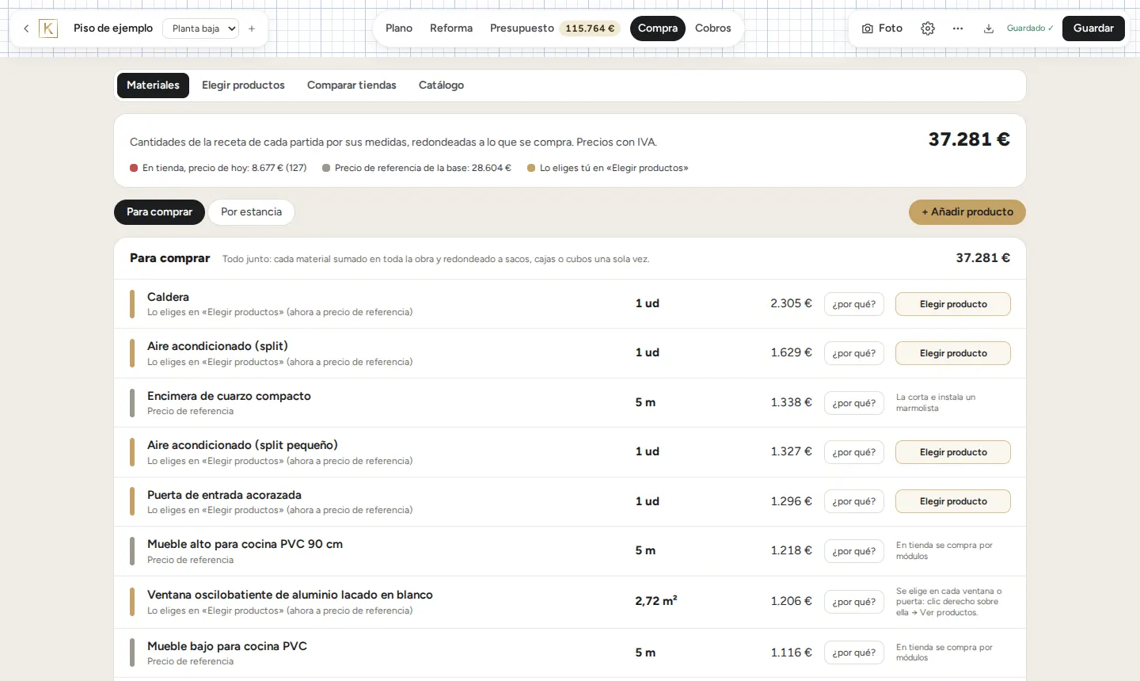Screen dimensions: 1140x681
Task: Open the Planta baja floor dropdown
Action: click(200, 29)
